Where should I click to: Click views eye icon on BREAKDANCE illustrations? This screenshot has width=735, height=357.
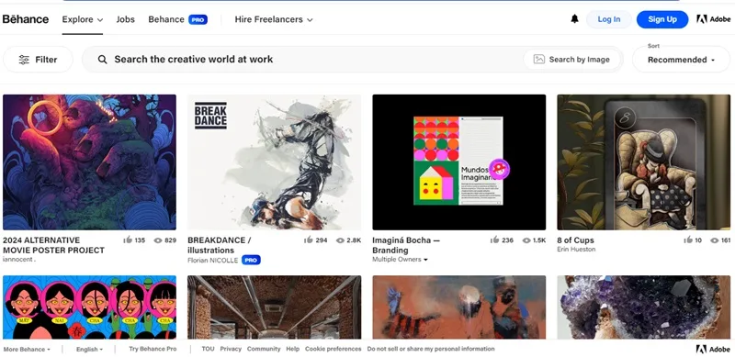tap(340, 240)
